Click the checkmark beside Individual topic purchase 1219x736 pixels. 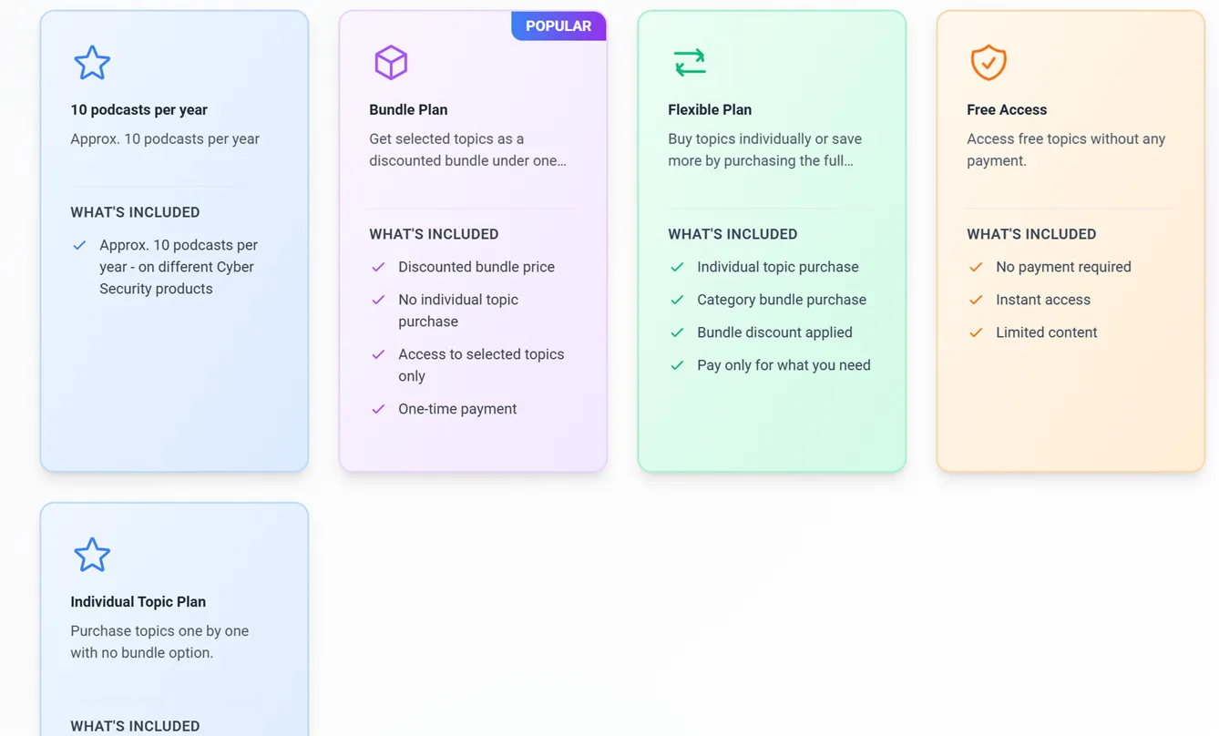(x=677, y=267)
